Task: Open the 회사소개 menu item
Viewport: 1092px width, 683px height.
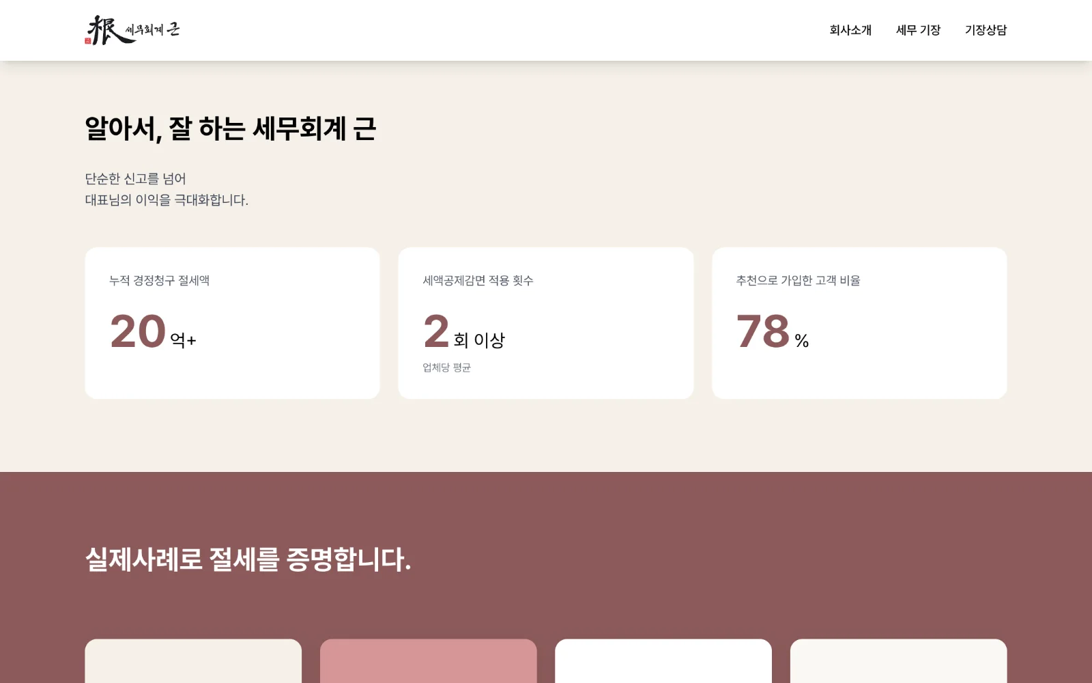Action: pyautogui.click(x=850, y=30)
